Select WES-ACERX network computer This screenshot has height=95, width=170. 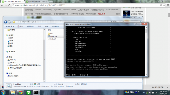coord(14,76)
